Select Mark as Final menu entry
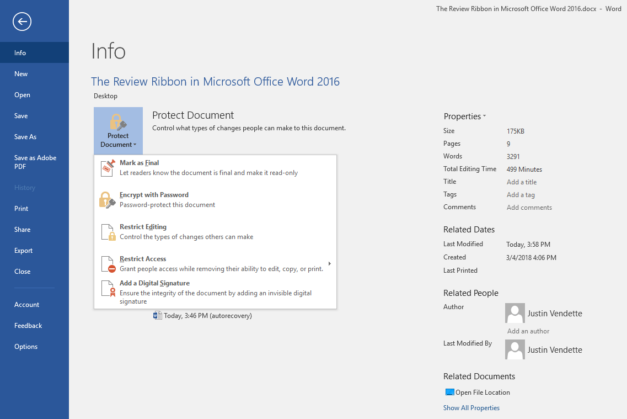Viewport: 627px width, 419px height. 215,168
